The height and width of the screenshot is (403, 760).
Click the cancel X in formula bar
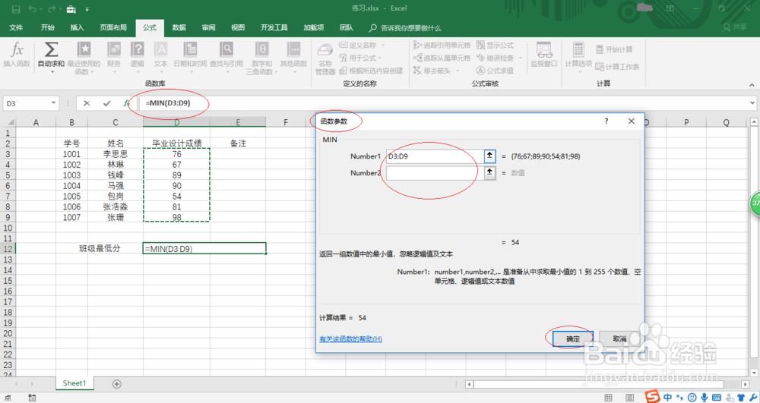(x=87, y=103)
